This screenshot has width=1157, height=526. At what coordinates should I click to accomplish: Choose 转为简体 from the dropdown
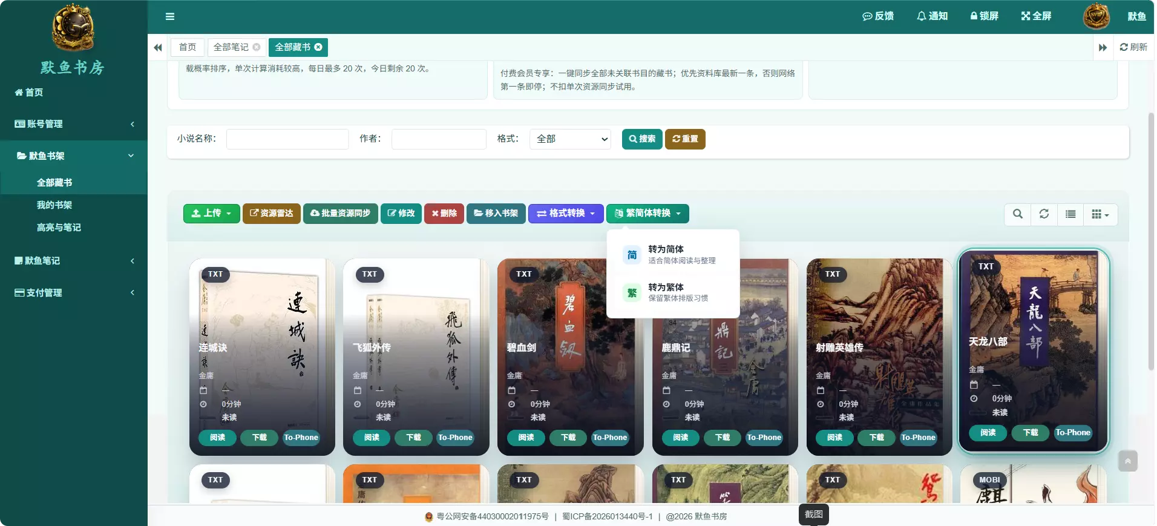[673, 255]
